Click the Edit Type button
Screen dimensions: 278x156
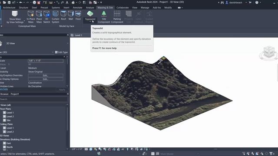61,52
